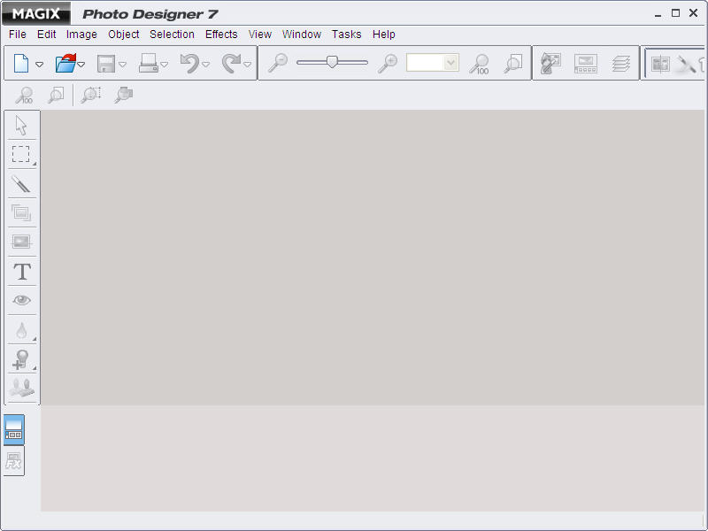Screen dimensions: 708x531
Task: Expand the Print dropdown arrow
Action: pyautogui.click(x=165, y=65)
